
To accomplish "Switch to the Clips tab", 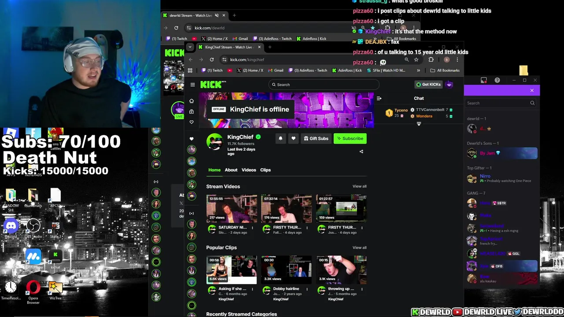I will [x=265, y=170].
